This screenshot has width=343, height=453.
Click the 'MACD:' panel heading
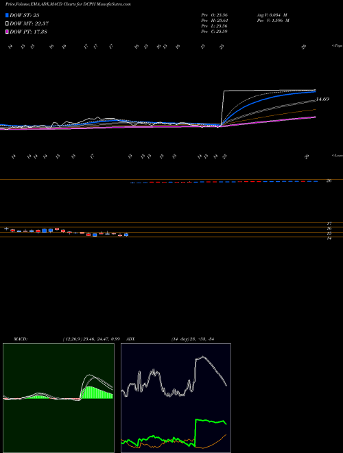21,339
